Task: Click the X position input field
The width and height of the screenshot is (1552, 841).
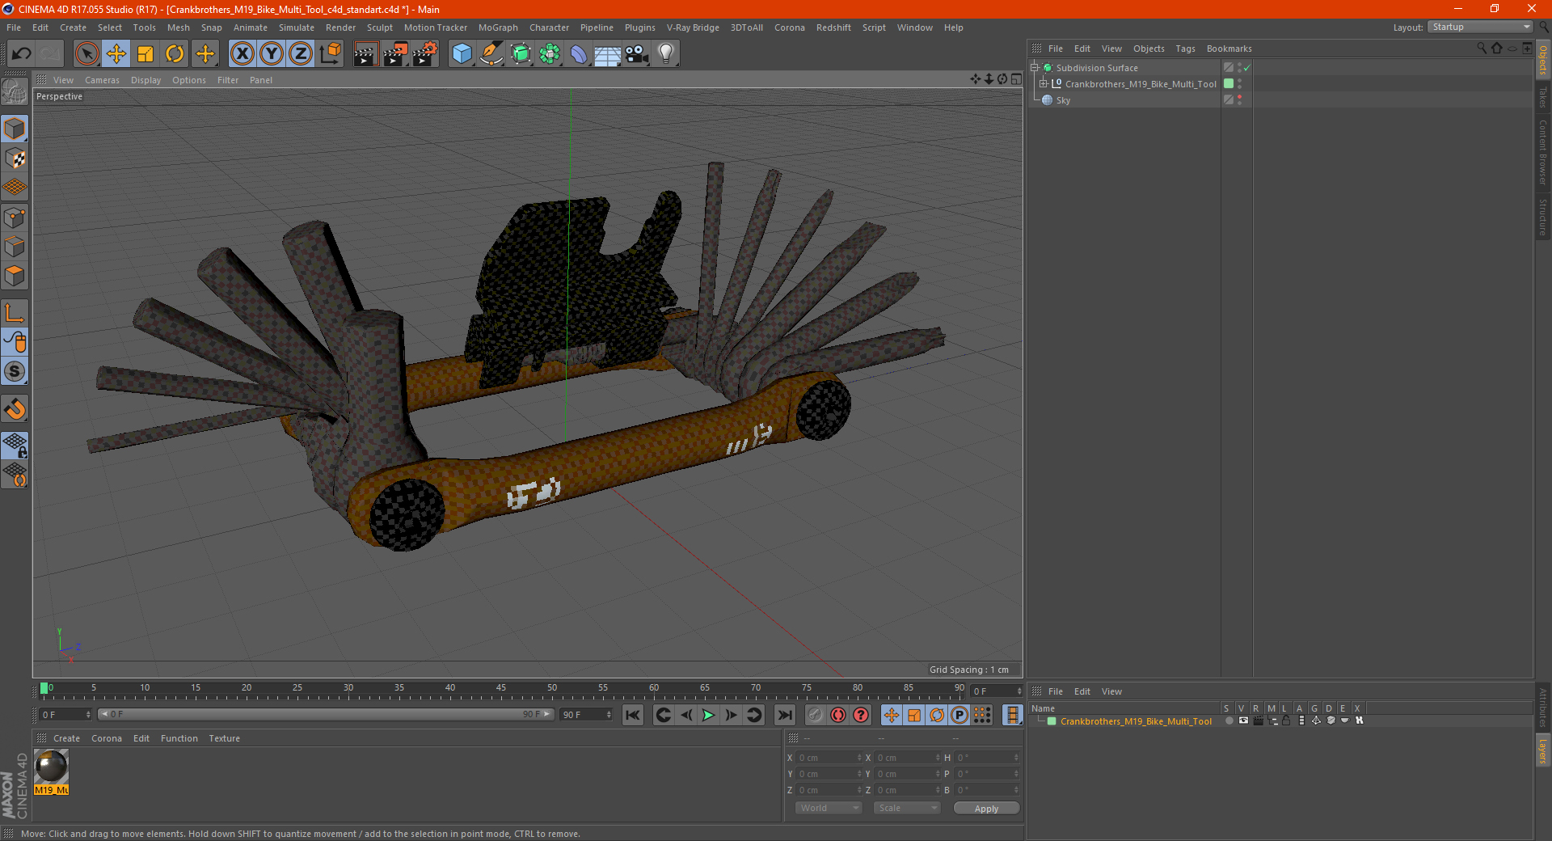Action: 829,758
